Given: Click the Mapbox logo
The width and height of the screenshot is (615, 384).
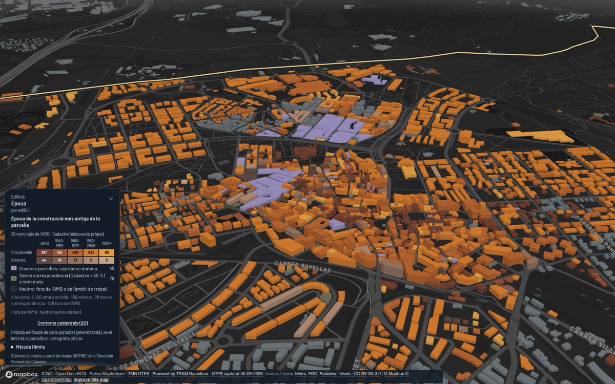Looking at the screenshot, I should pos(22,375).
